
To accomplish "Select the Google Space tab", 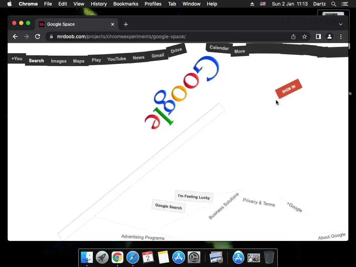I will tap(76, 24).
